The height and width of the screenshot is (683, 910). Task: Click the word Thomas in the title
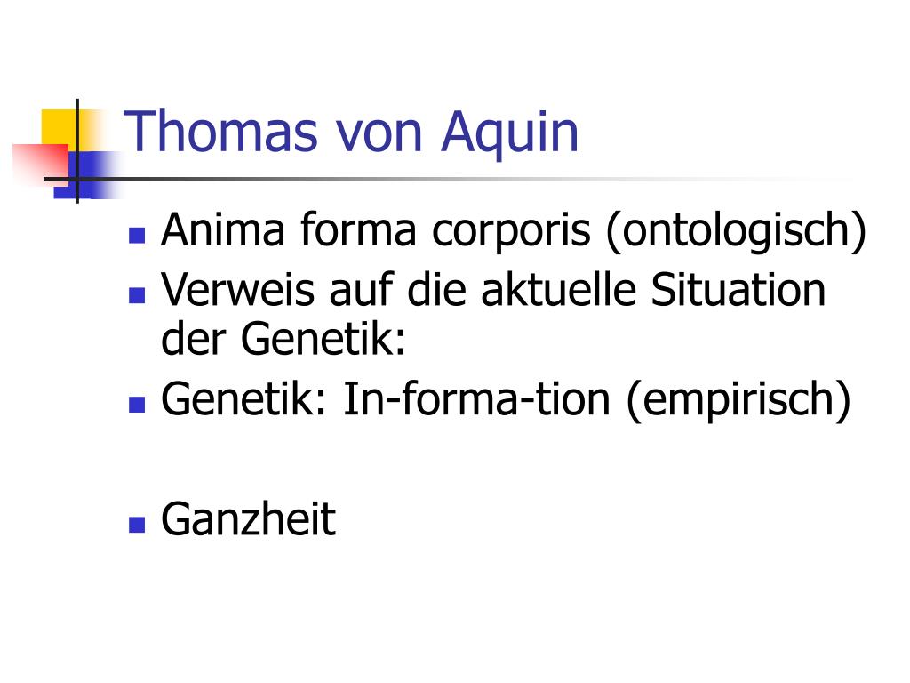pyautogui.click(x=220, y=132)
